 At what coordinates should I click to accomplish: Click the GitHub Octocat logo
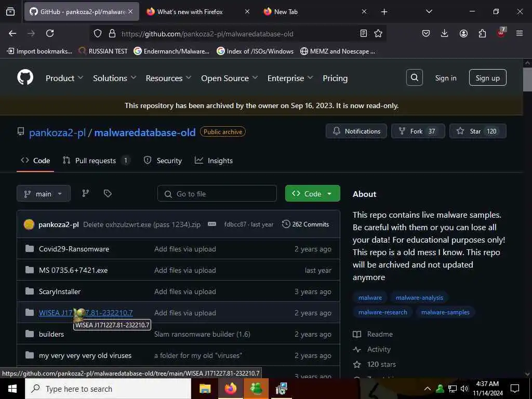pos(25,78)
